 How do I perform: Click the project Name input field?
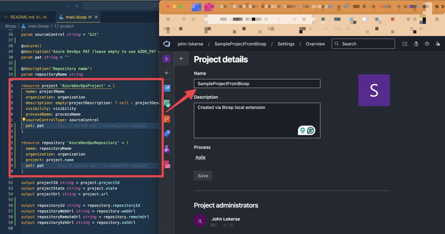coord(257,84)
